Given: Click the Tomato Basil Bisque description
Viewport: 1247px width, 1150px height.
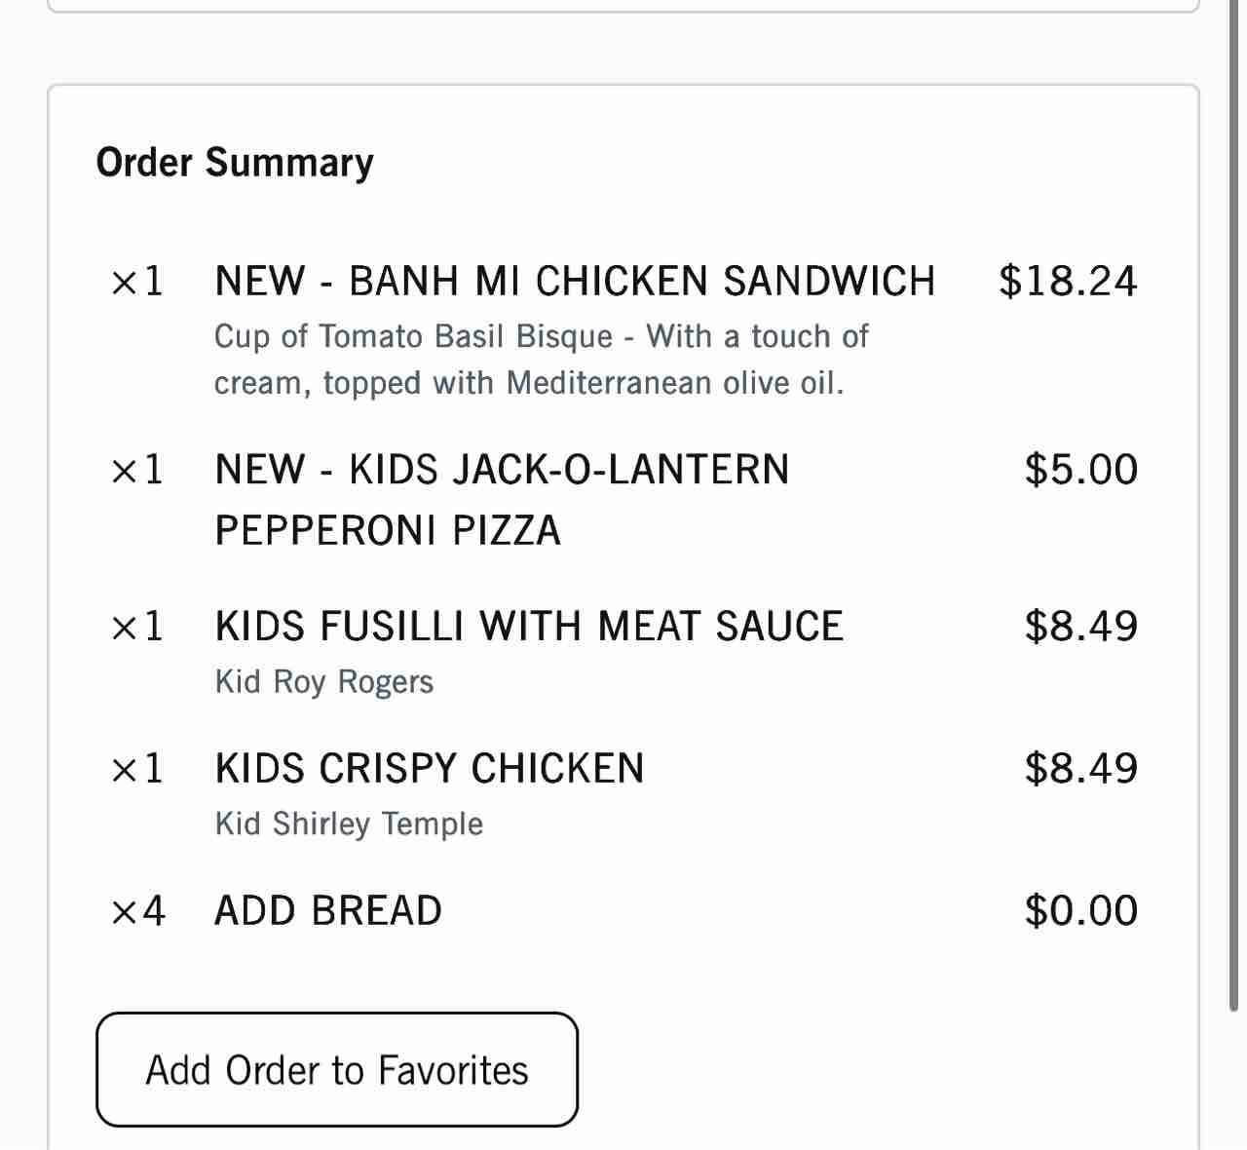Looking at the screenshot, I should [x=541, y=360].
